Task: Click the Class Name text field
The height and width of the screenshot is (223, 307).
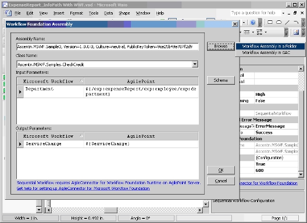Action: [x=104, y=64]
